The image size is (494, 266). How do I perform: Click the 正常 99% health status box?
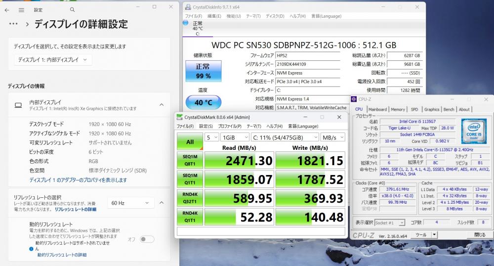pos(204,72)
